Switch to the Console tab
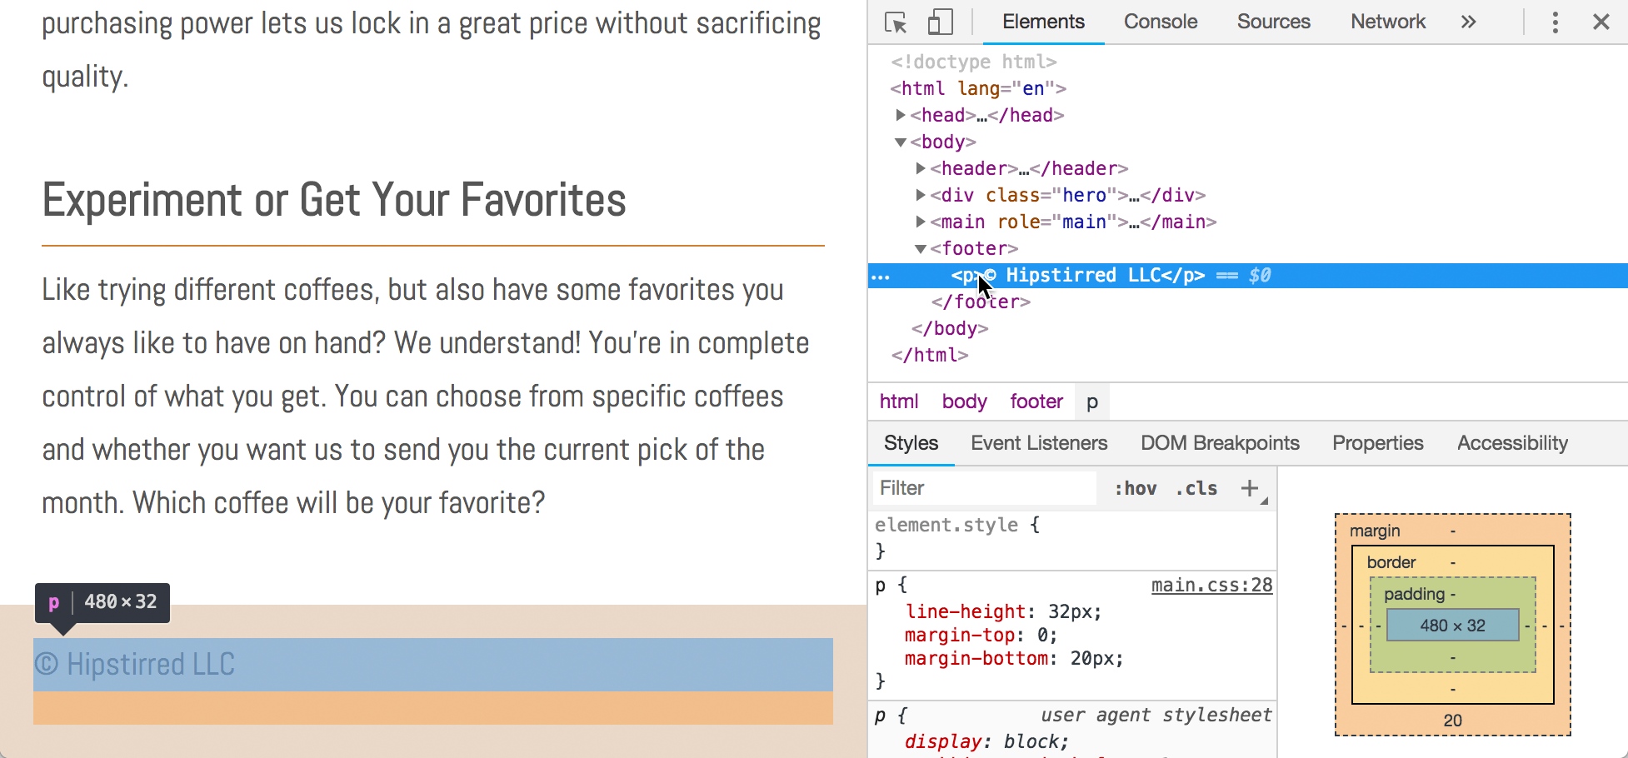 tap(1160, 22)
